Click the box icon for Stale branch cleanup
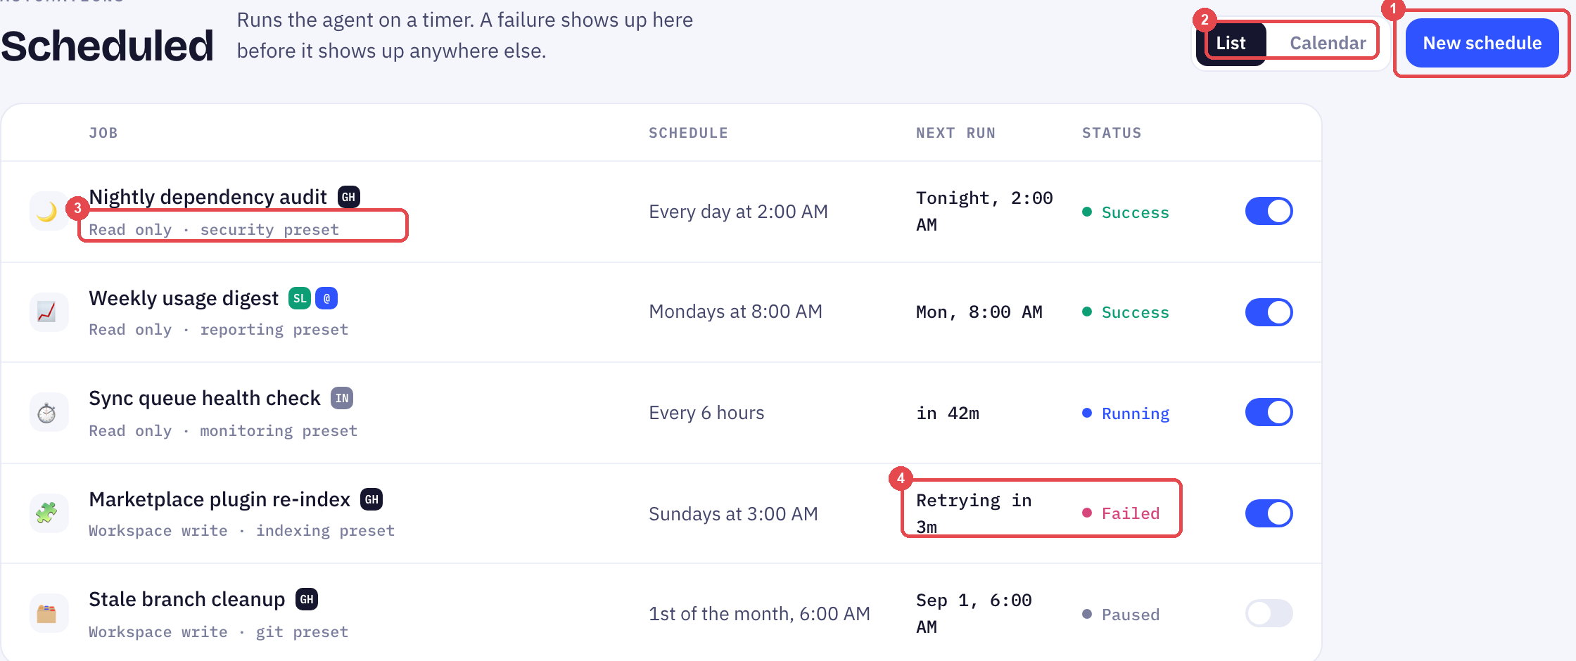 coord(48,613)
